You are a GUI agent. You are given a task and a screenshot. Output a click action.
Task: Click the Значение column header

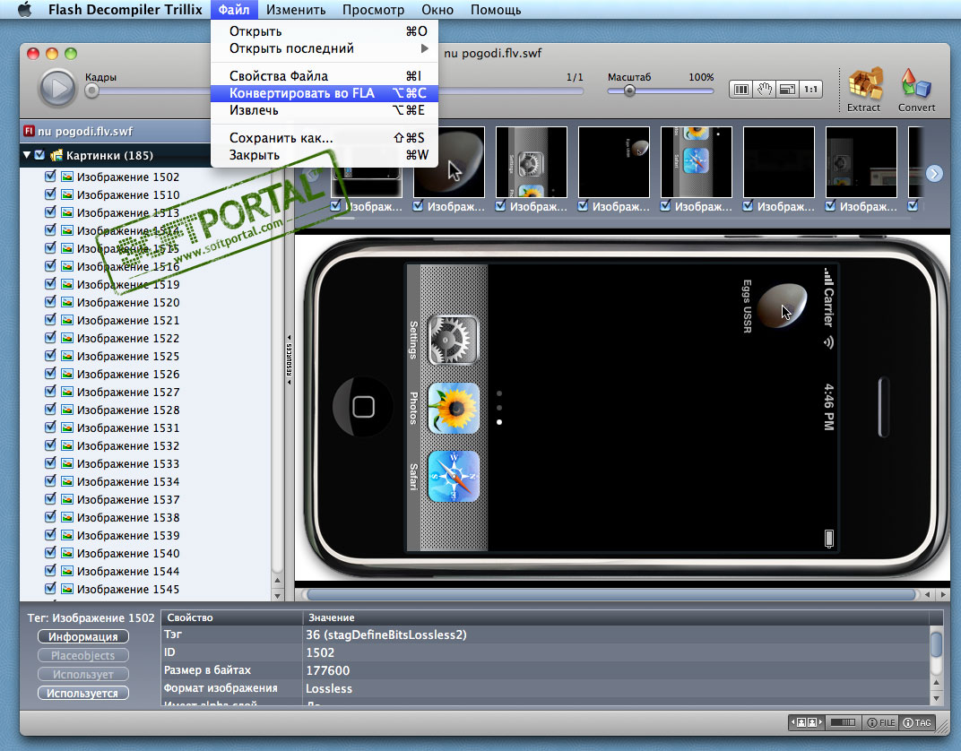coord(615,617)
